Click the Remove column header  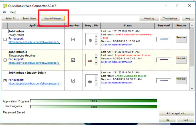pos(181,26)
